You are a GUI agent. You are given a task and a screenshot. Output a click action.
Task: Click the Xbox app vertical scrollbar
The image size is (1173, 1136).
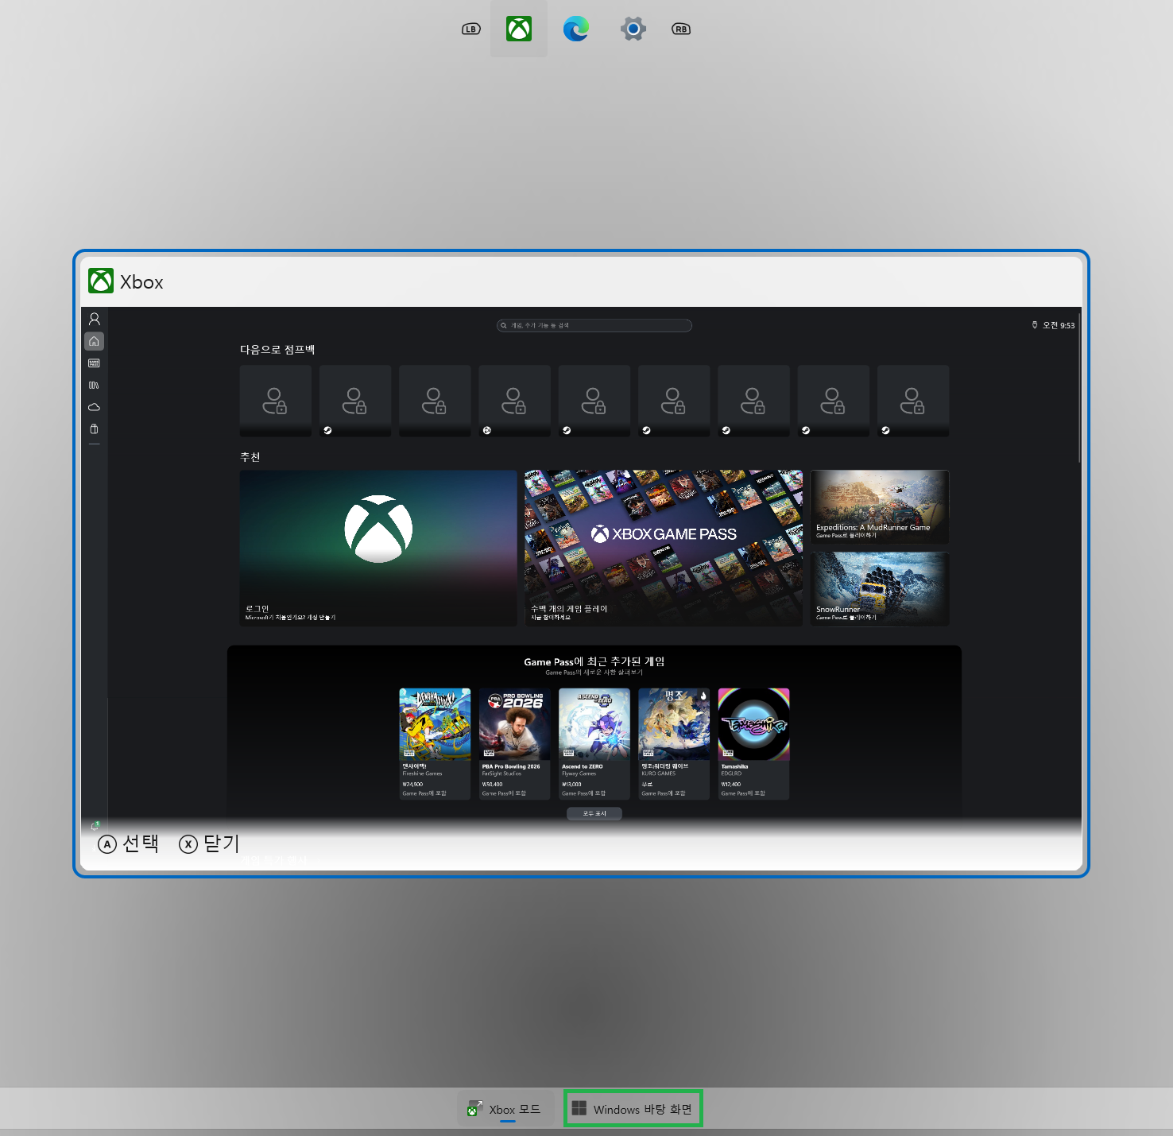click(1079, 390)
